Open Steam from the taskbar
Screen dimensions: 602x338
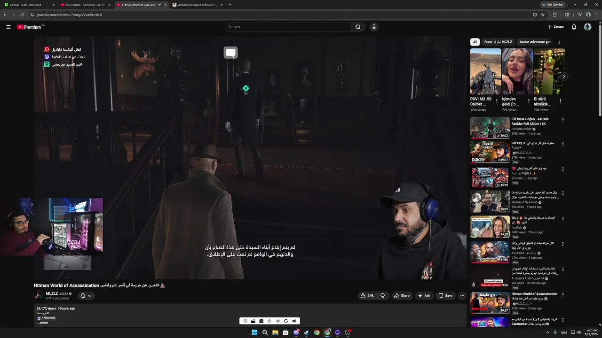(x=306, y=332)
